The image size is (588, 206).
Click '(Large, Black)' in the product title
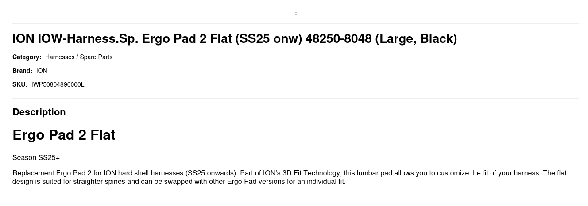point(416,38)
